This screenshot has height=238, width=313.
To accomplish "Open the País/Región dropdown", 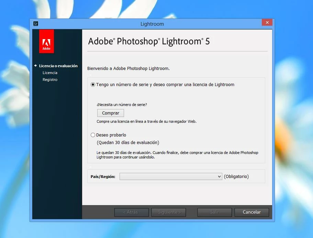I will tap(171, 177).
